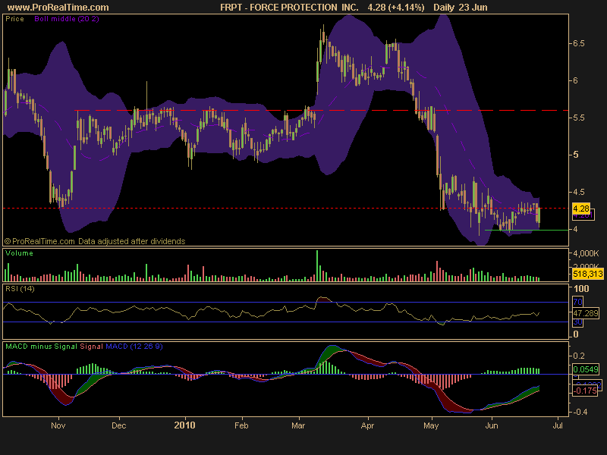This screenshot has width=607, height=455.
Task: Click the Mar date axis label
Action: pyautogui.click(x=298, y=425)
